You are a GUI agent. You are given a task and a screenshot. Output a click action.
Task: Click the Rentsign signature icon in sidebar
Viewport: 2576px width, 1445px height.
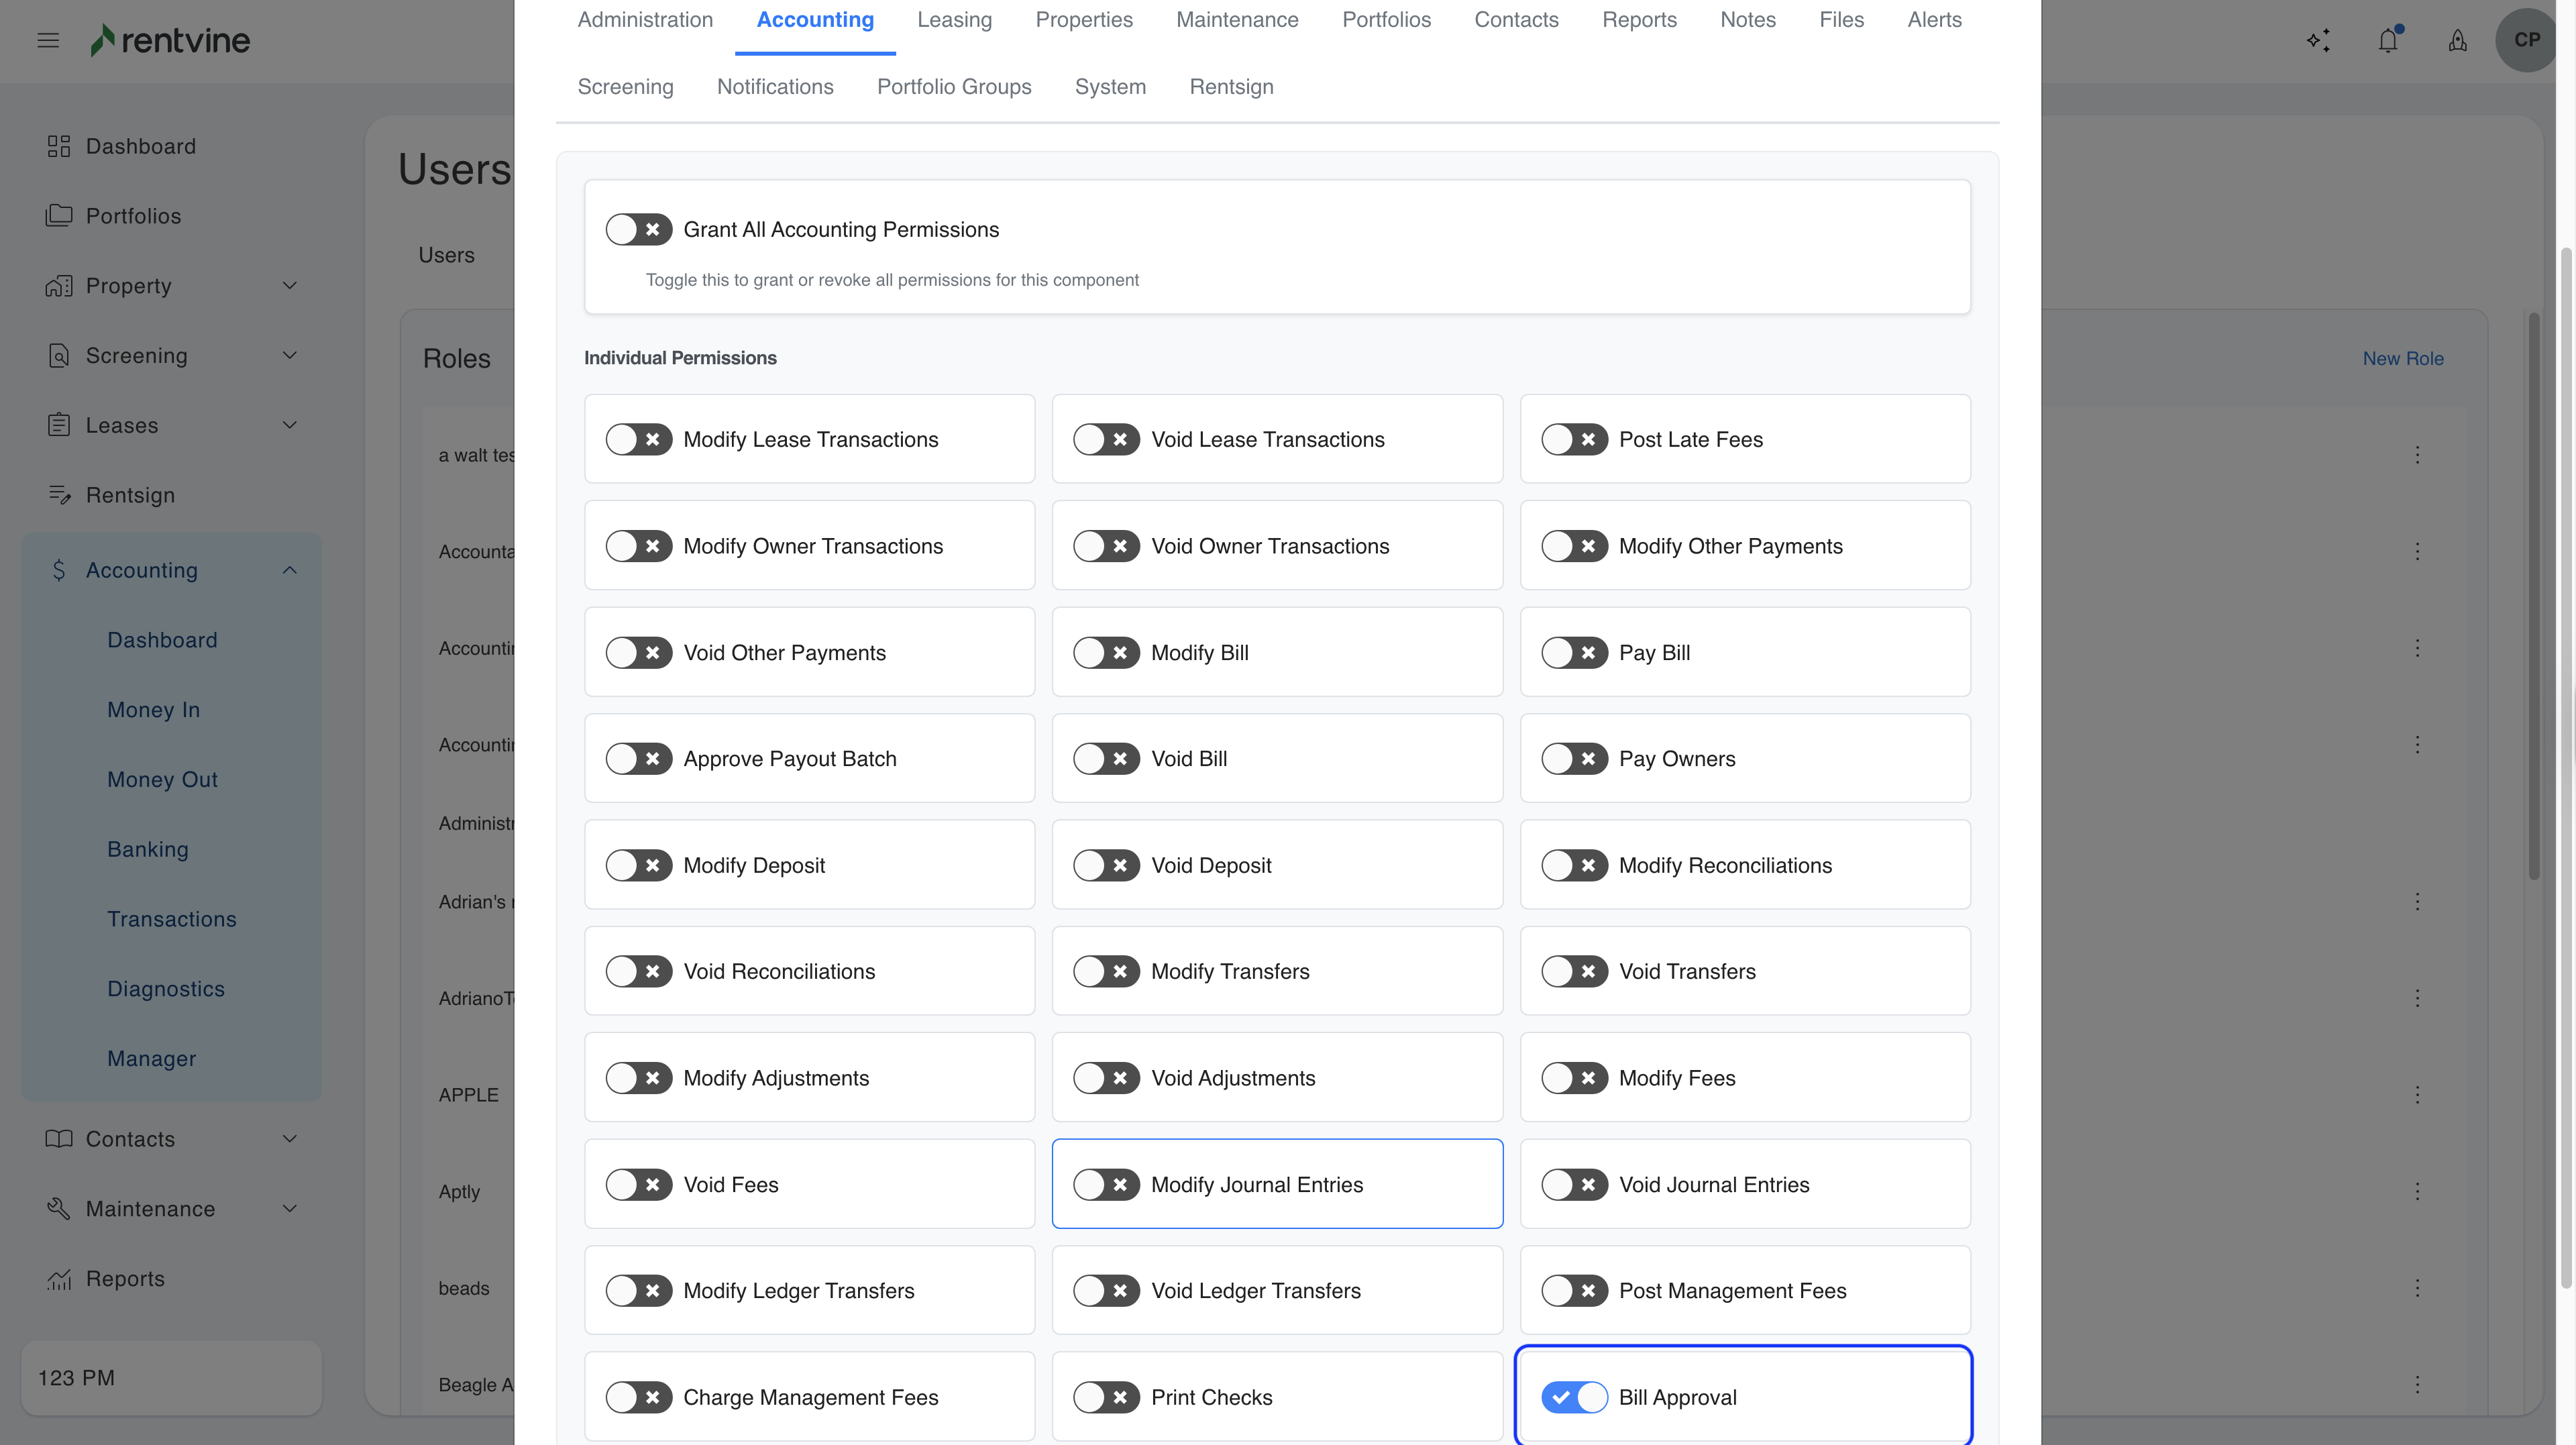point(59,495)
